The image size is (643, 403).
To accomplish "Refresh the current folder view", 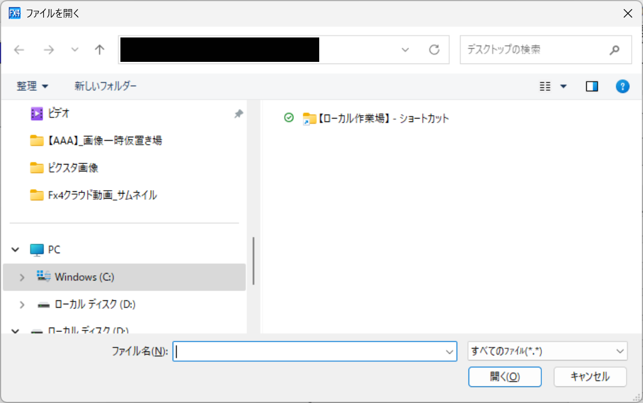I will pos(435,50).
